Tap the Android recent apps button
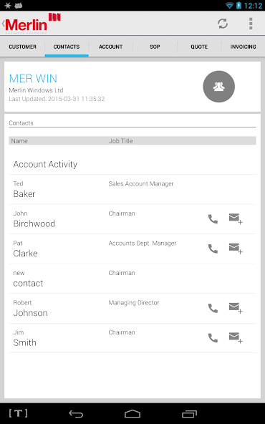265x424 pixels. pos(189,414)
